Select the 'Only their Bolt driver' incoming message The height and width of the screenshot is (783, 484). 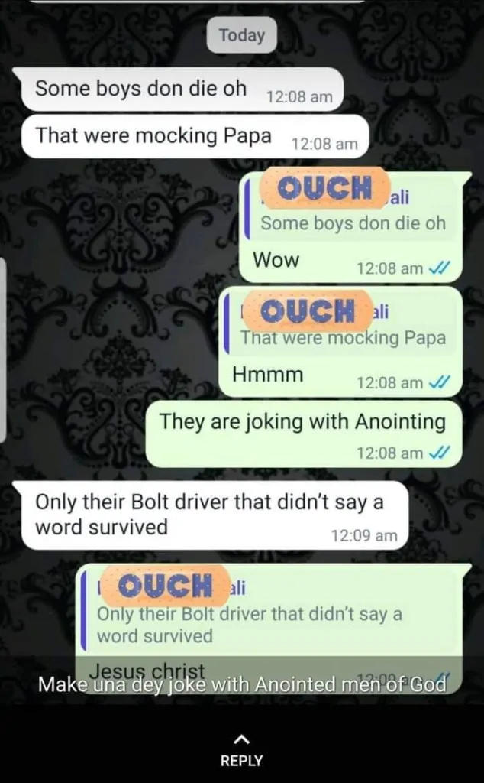tap(215, 515)
